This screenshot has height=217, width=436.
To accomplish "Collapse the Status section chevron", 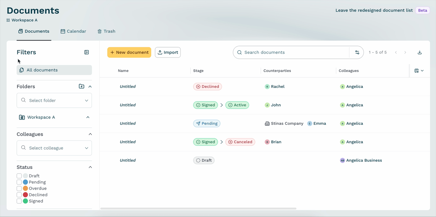I will point(90,167).
